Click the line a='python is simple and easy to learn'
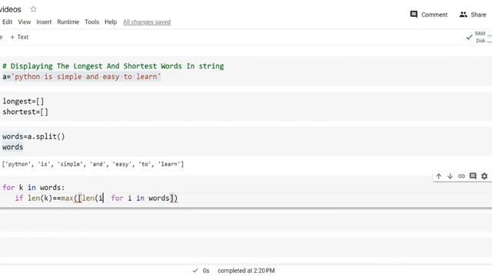The image size is (492, 276). [81, 77]
